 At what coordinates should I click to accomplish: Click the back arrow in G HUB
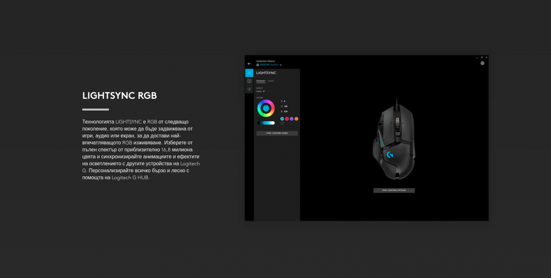coord(249,64)
